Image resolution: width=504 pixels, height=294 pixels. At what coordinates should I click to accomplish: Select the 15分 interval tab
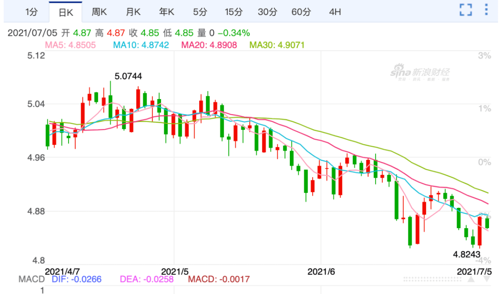point(234,12)
